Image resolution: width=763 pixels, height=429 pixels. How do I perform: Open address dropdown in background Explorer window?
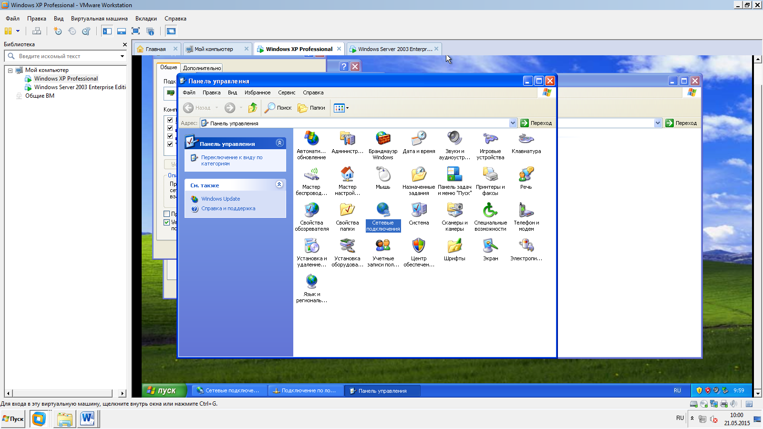tap(658, 123)
